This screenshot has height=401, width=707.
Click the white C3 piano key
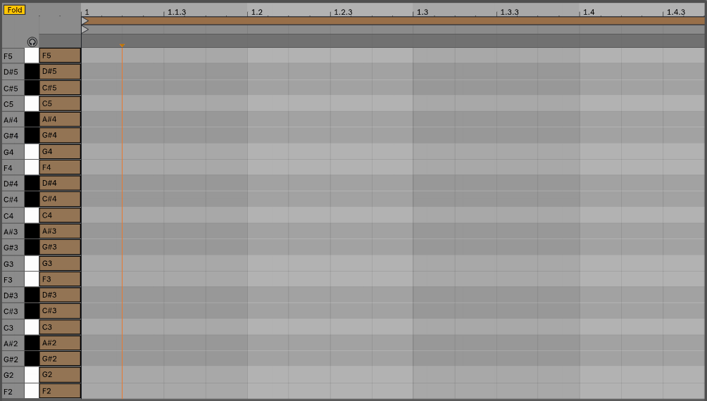point(32,327)
